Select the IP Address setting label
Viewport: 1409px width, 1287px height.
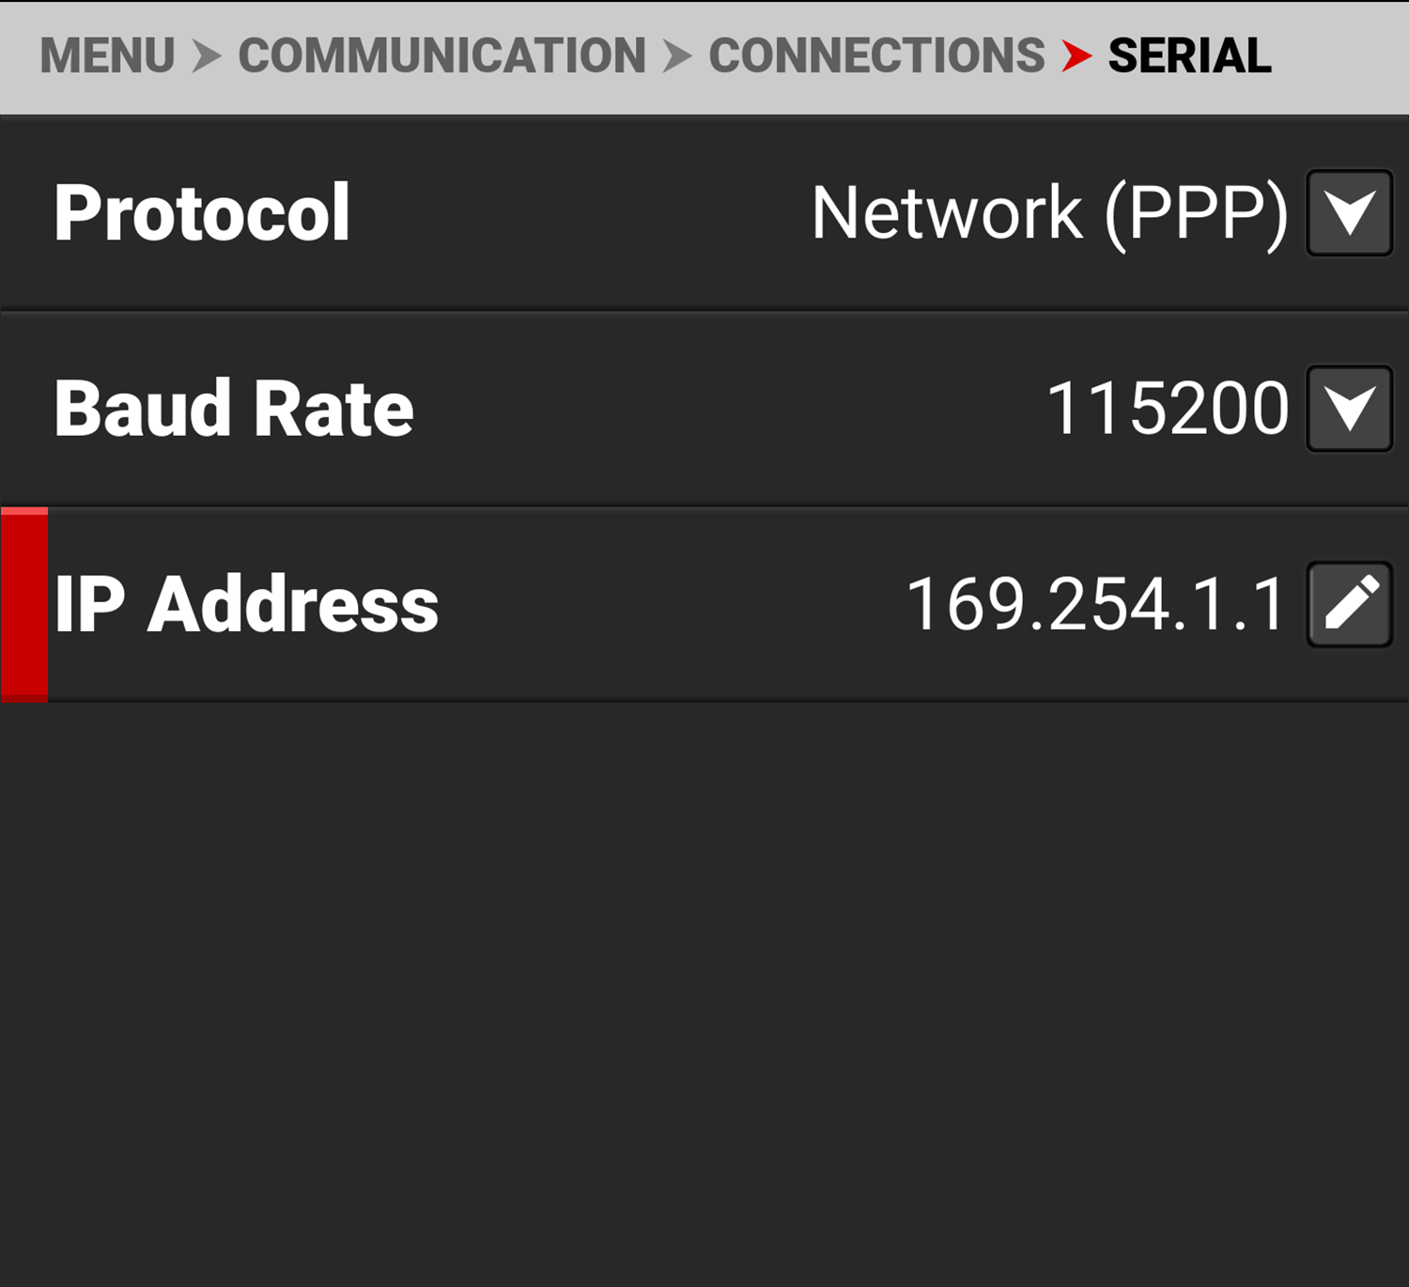pos(246,604)
